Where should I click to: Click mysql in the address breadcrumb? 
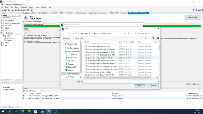[x=104, y=33]
